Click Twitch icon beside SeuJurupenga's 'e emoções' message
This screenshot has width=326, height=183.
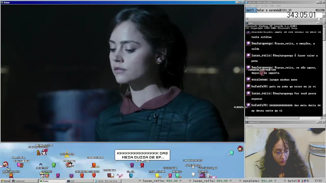[x=249, y=43]
